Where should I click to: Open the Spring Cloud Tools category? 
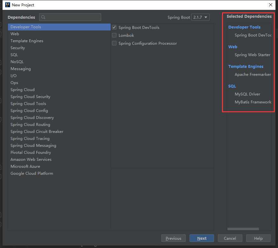(59, 104)
